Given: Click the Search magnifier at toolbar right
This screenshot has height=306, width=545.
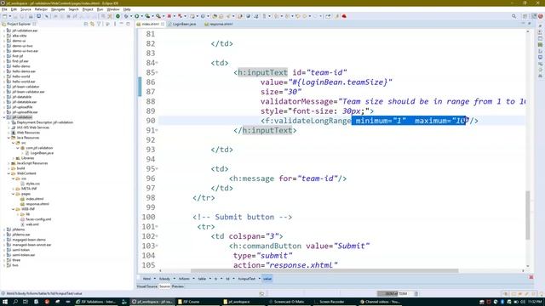Looking at the screenshot, I should coord(513,16).
